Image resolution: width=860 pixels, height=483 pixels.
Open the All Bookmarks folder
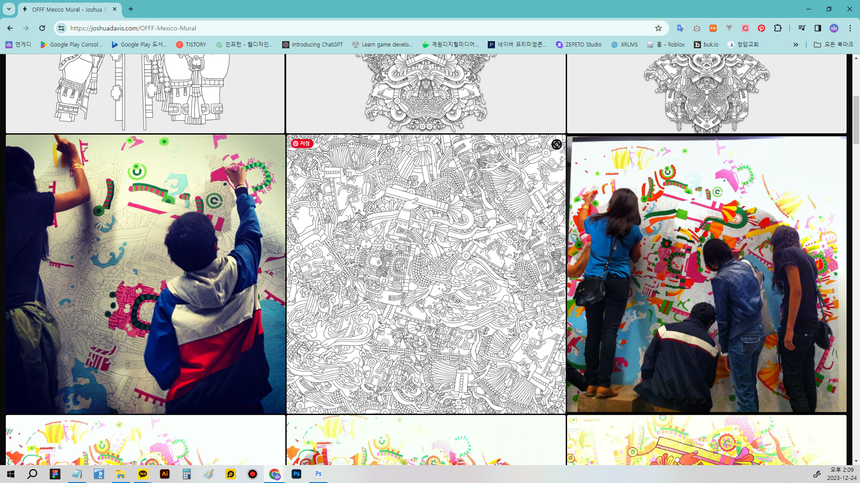[834, 45]
